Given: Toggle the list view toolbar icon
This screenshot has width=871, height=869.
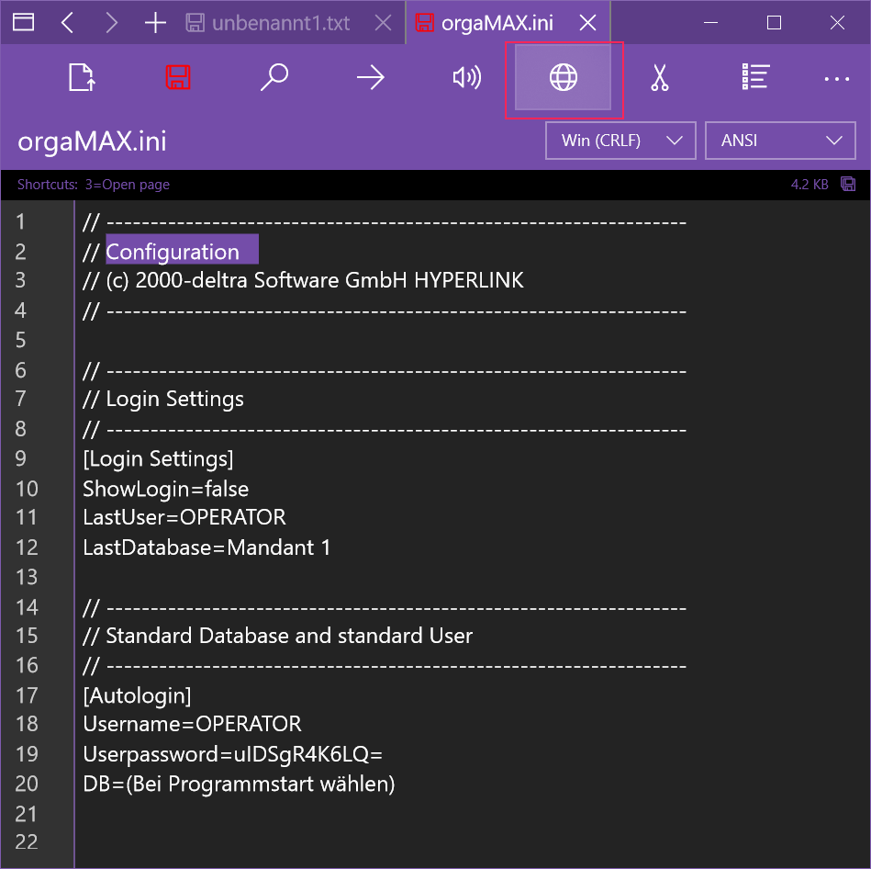Looking at the screenshot, I should pyautogui.click(x=756, y=77).
